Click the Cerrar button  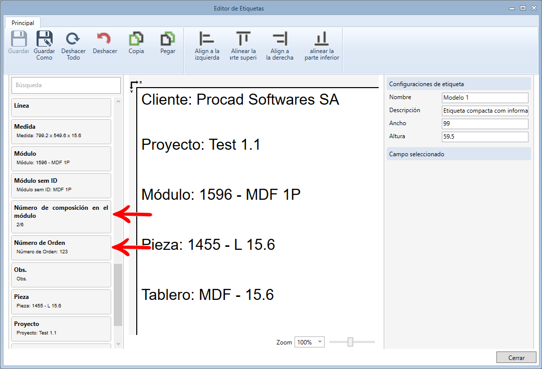(516, 357)
